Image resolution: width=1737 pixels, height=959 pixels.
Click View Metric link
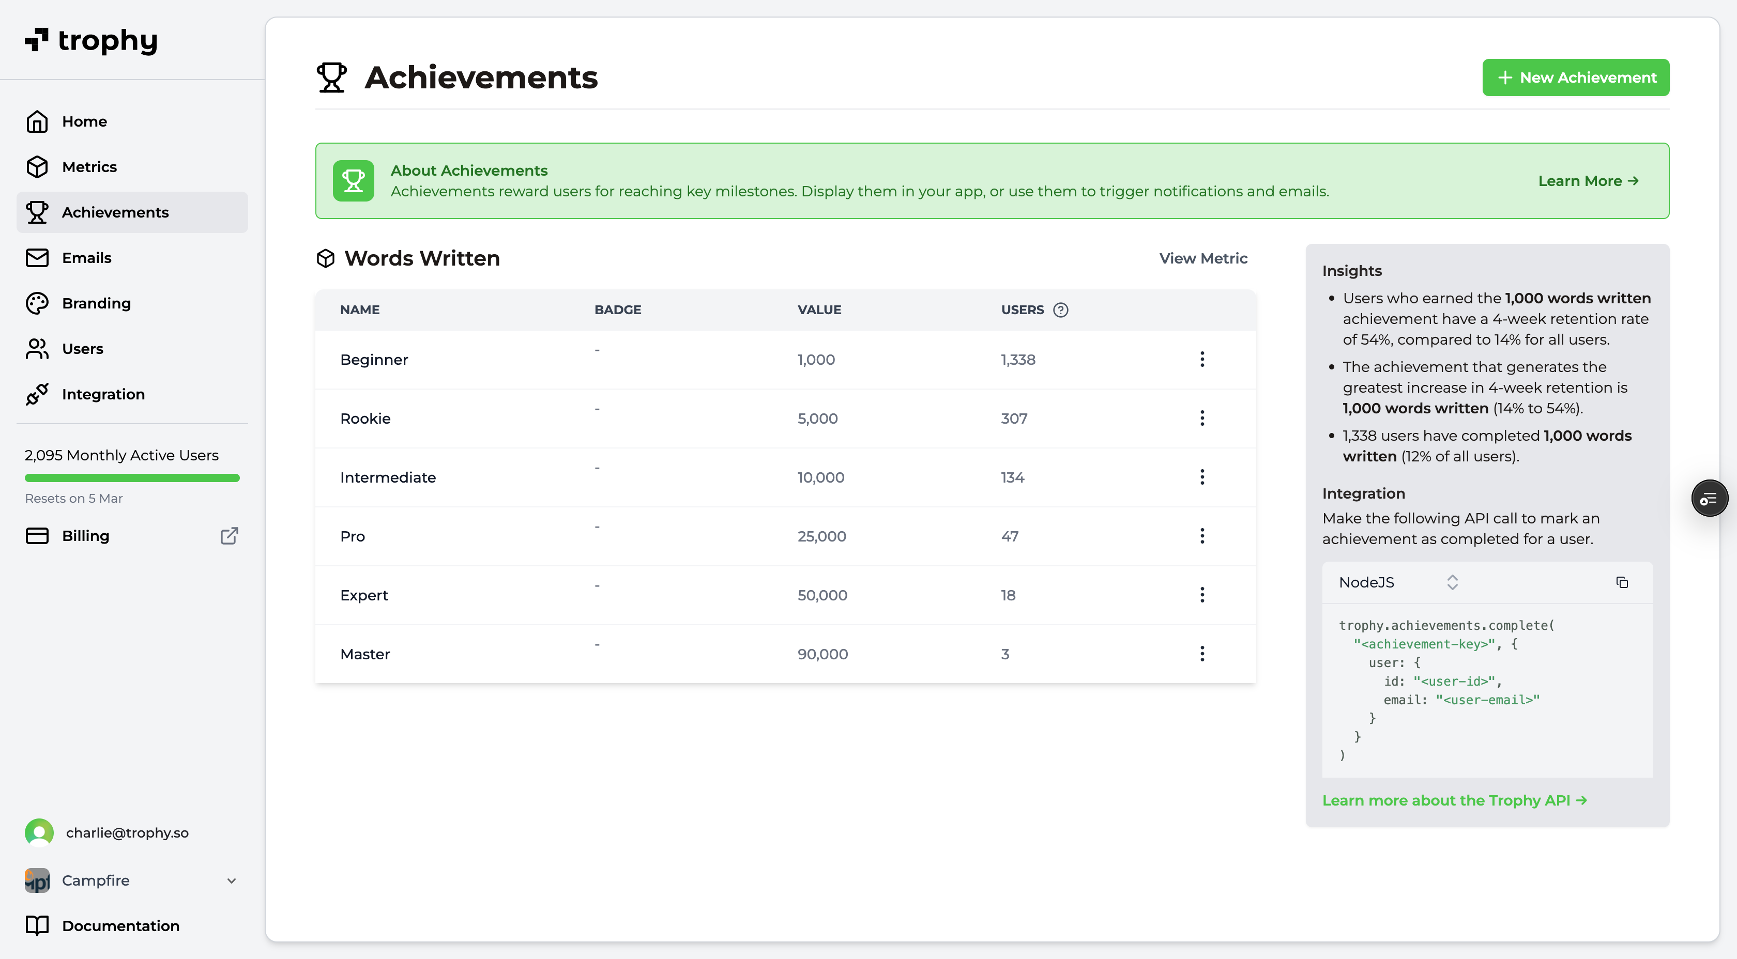(x=1203, y=258)
